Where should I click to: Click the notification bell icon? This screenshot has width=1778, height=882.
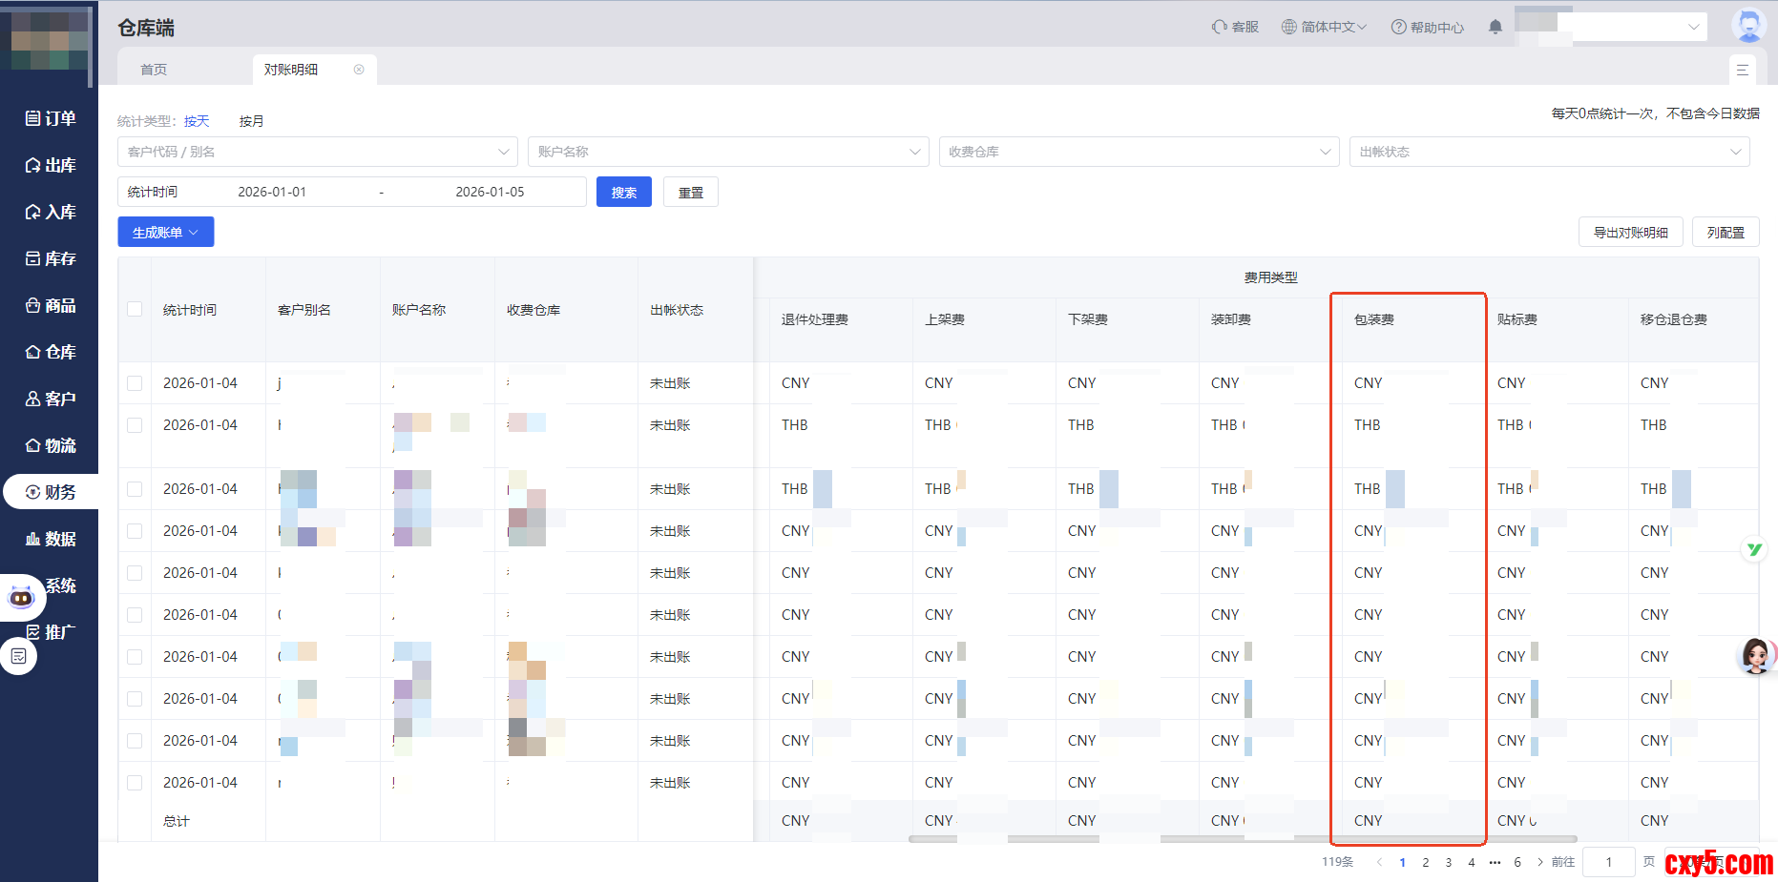click(x=1495, y=27)
